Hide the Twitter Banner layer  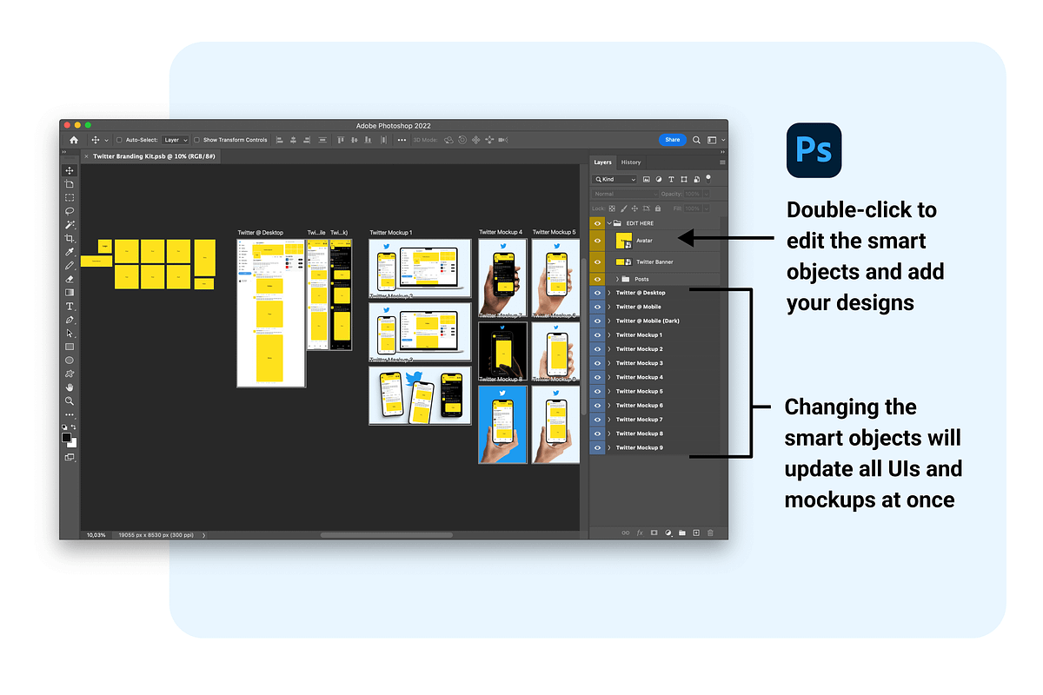[x=597, y=261]
